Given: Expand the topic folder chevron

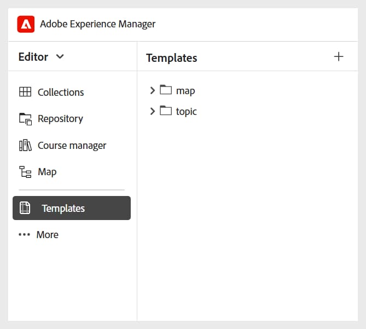Looking at the screenshot, I should (x=153, y=111).
